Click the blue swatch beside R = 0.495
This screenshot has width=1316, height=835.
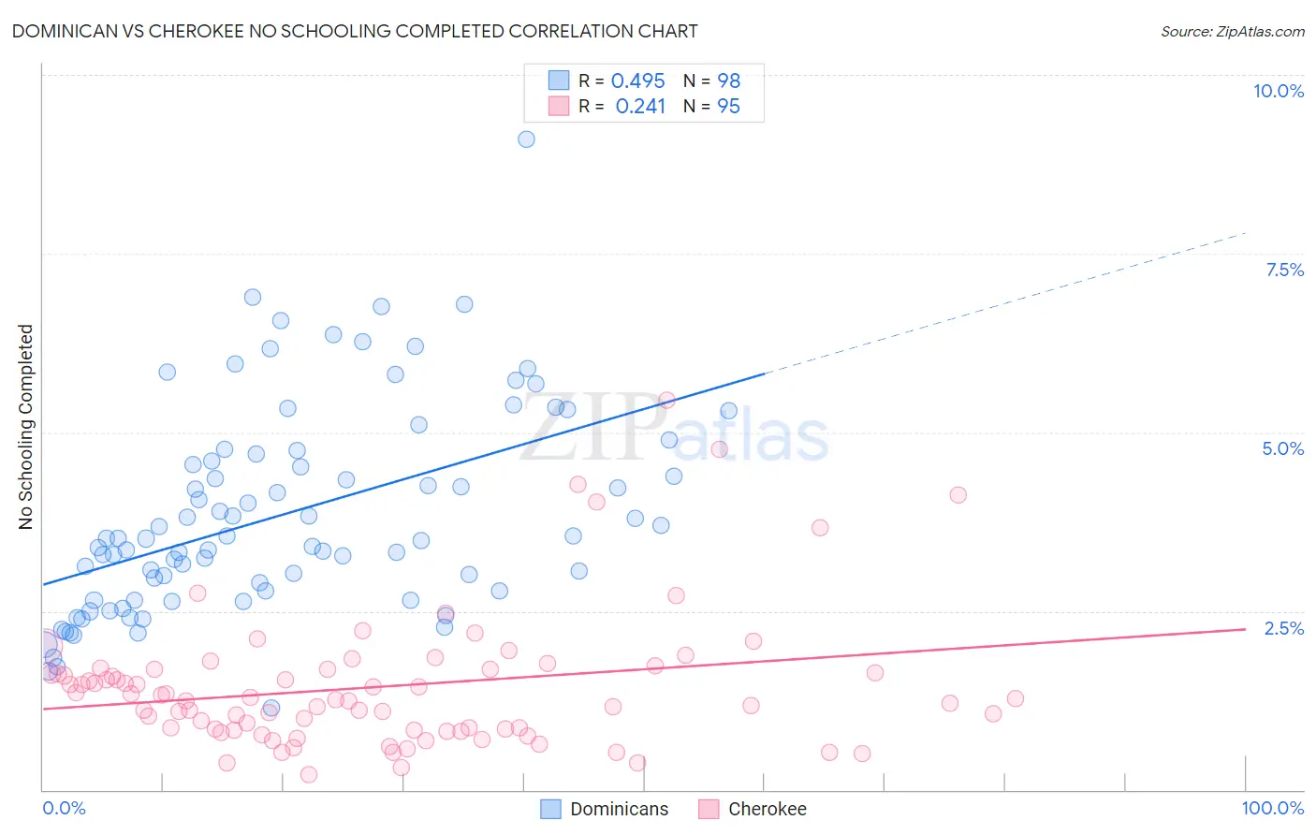tap(559, 81)
